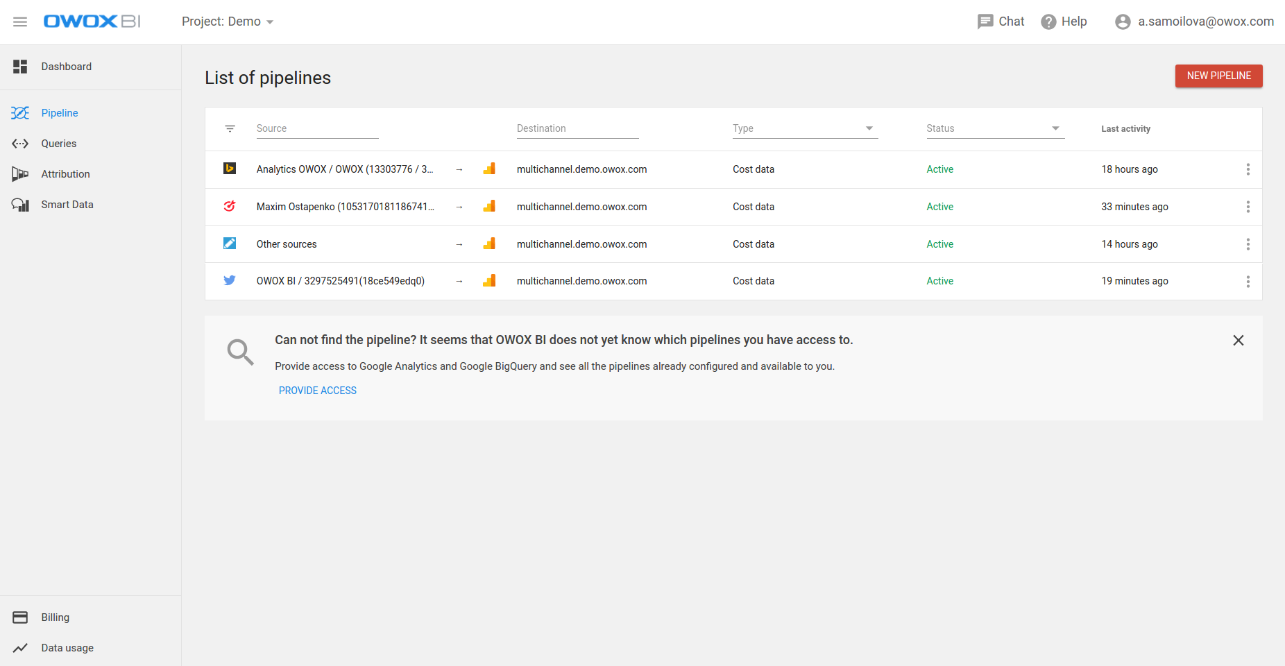Click the Source filter input field
This screenshot has width=1285, height=666.
pyautogui.click(x=317, y=128)
